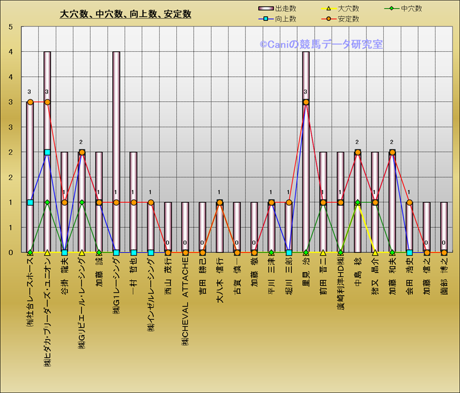The width and height of the screenshot is (460, 393).
Task: Click the data label 3 above 里見 治
Action: click(x=305, y=92)
